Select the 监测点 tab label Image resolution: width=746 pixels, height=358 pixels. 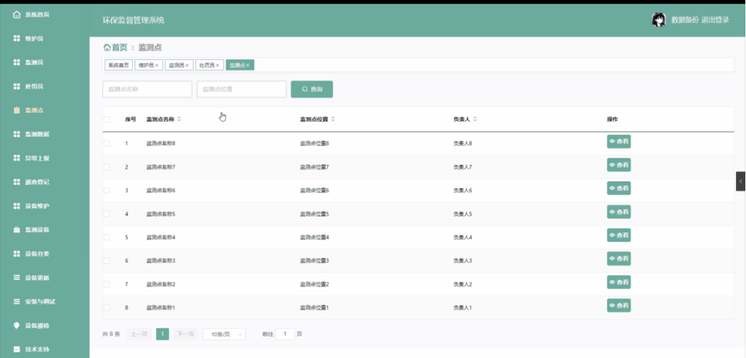[237, 66]
